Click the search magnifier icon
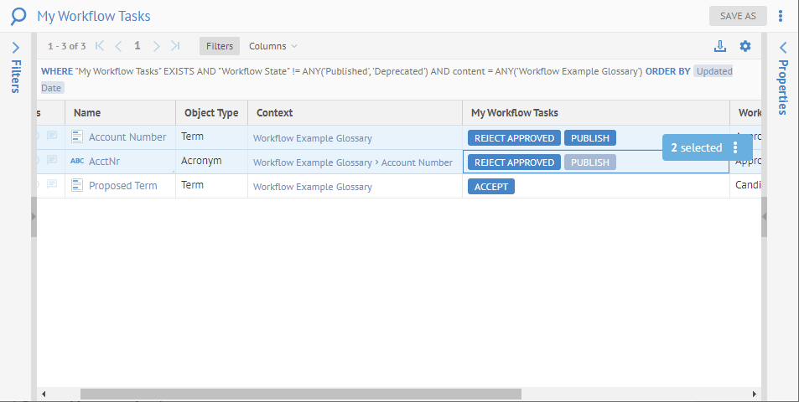This screenshot has height=402, width=799. tap(18, 16)
